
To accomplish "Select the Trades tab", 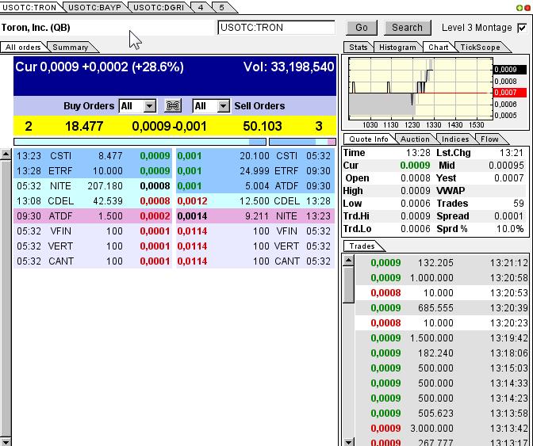I will 362,246.
